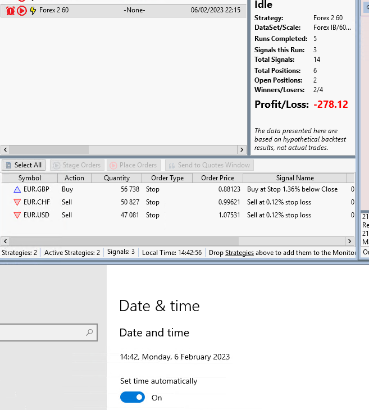
Task: Click the Select All button
Action: pos(23,165)
